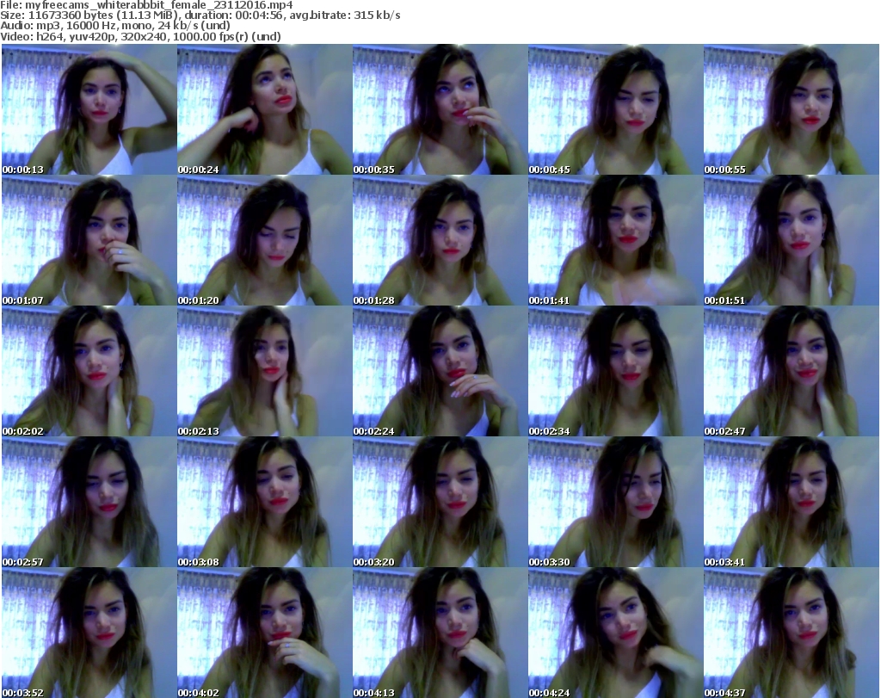Image resolution: width=881 pixels, height=698 pixels.
Task: Open the frame at 00:01:07
Action: tap(89, 240)
